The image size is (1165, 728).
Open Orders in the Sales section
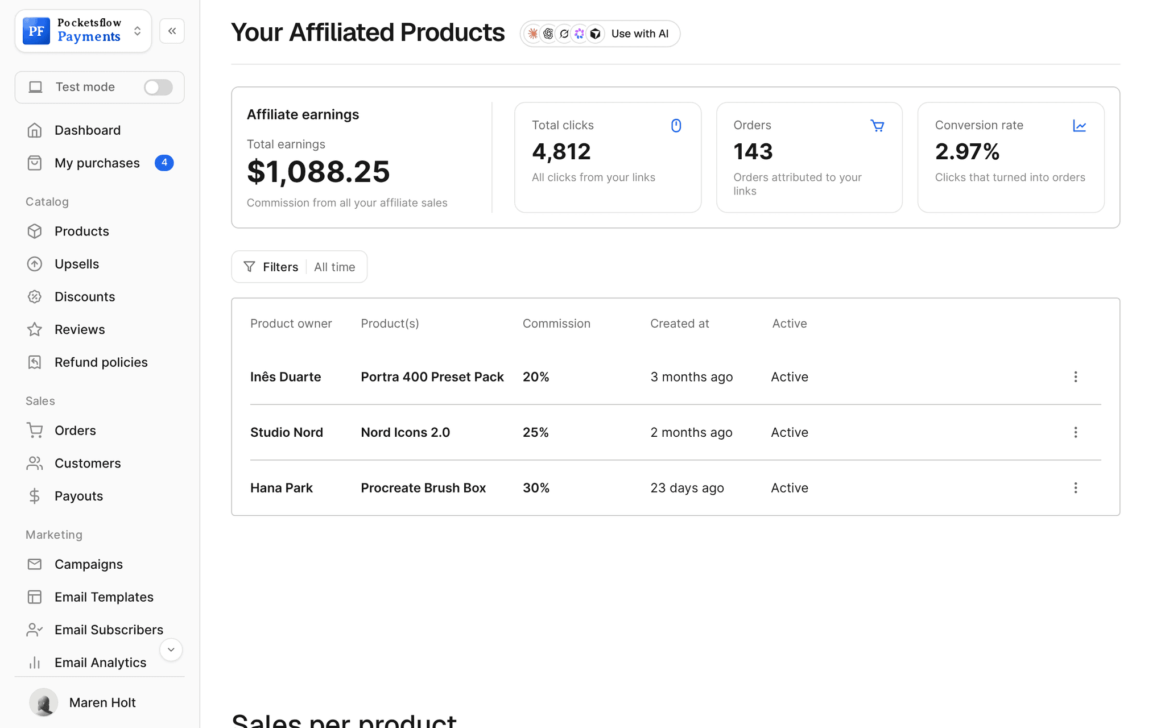[75, 431]
